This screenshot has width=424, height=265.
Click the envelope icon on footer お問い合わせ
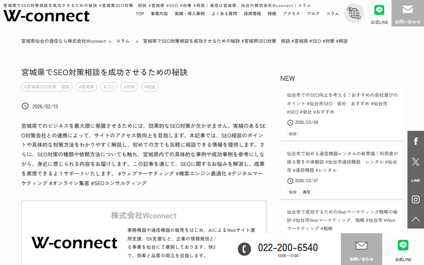click(361, 245)
